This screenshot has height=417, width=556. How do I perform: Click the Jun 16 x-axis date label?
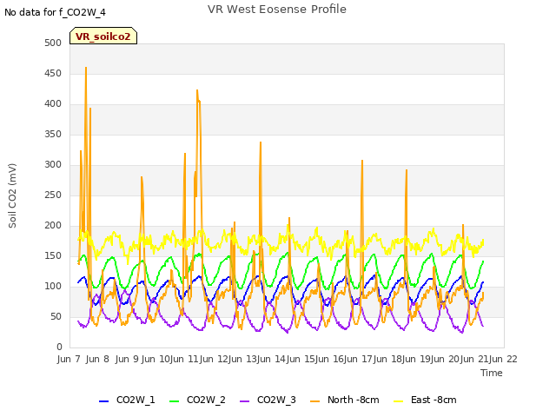(331, 359)
